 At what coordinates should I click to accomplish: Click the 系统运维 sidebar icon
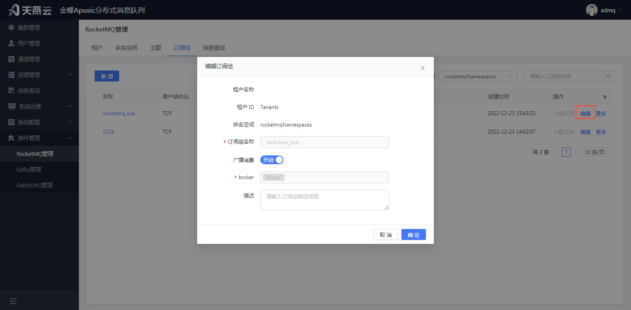(x=12, y=106)
